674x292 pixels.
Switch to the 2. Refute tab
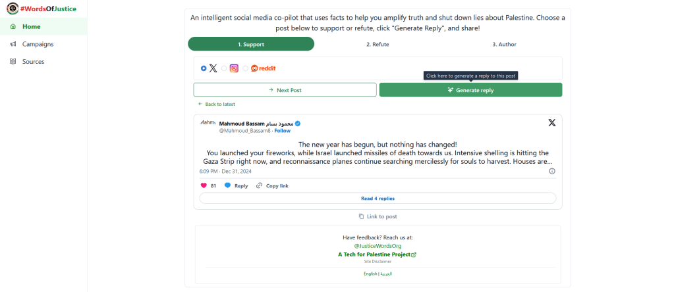(x=378, y=44)
